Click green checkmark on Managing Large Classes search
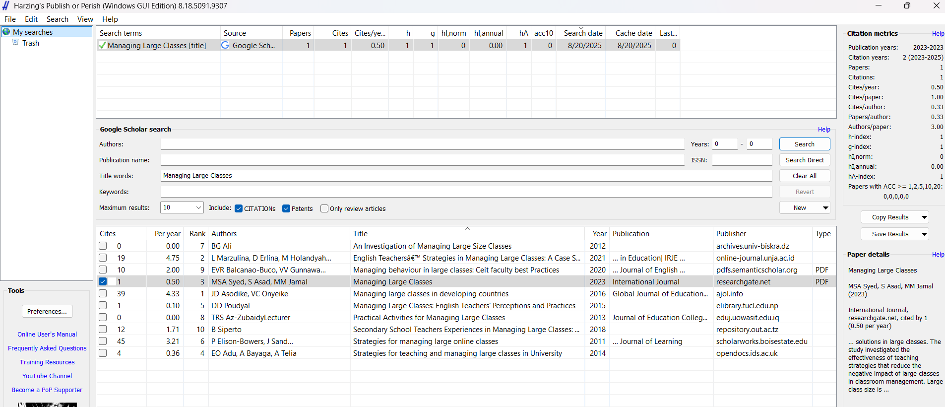Viewport: 945px width, 407px height. [102, 45]
